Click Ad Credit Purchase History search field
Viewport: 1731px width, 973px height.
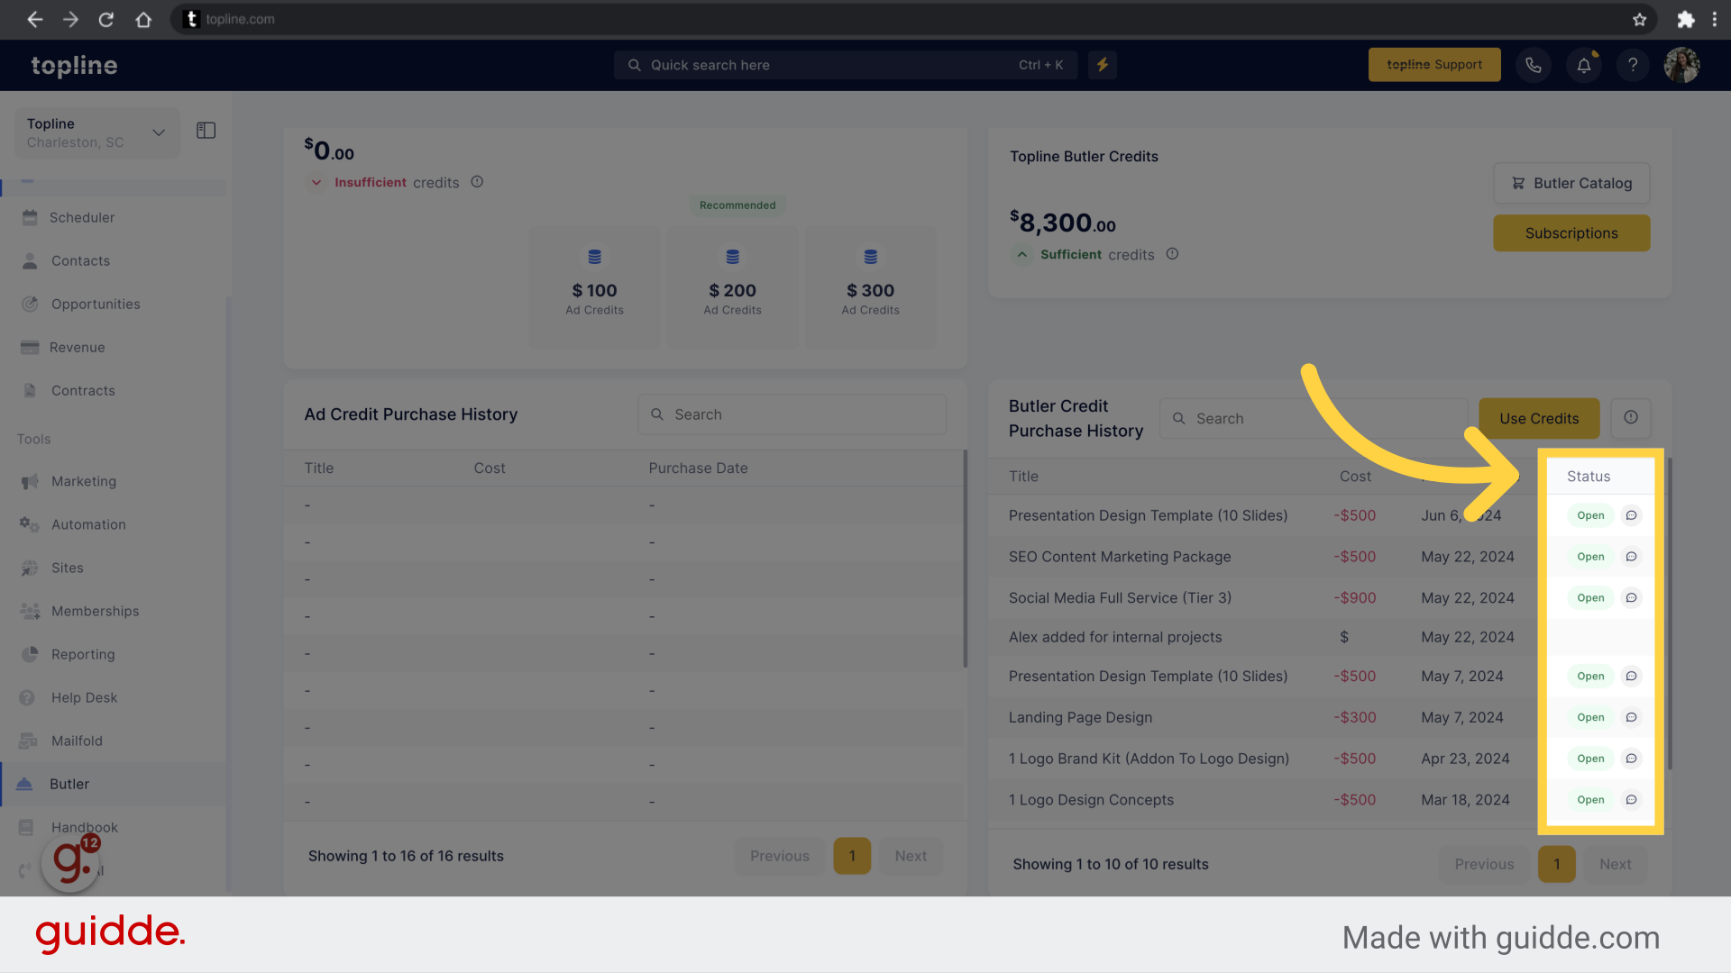[792, 414]
